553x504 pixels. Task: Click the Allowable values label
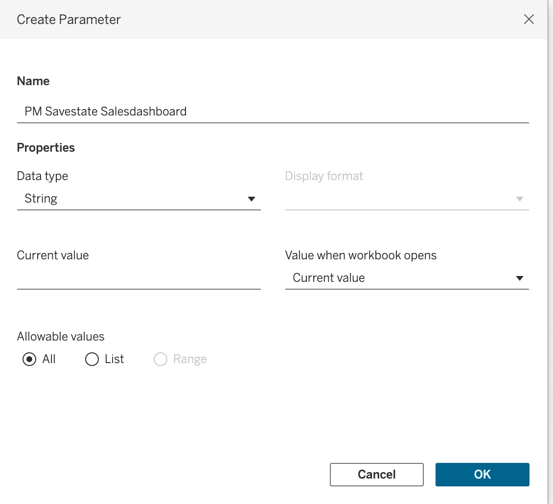pos(61,337)
